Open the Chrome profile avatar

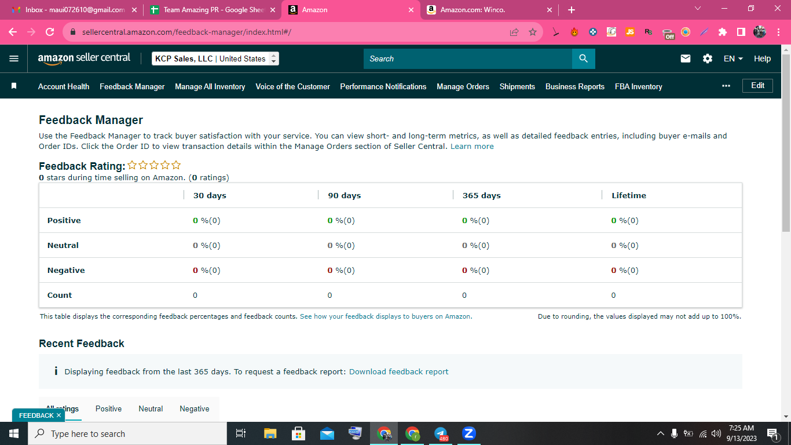760,32
